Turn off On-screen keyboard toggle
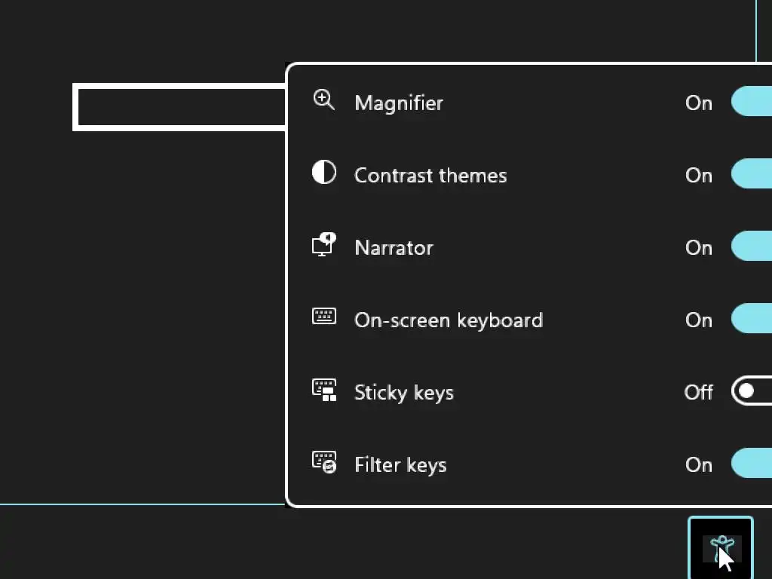772x579 pixels. [x=752, y=319]
